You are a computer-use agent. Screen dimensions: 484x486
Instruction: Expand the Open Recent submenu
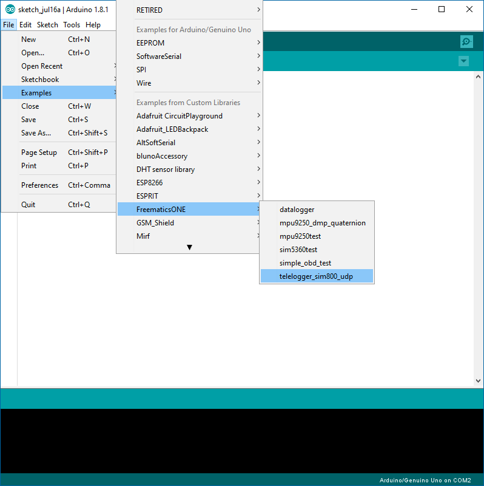click(x=59, y=66)
